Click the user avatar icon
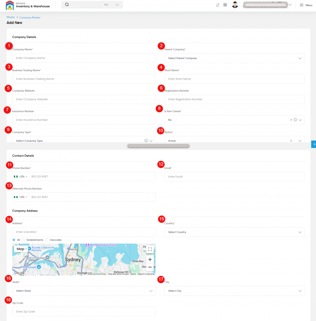The height and width of the screenshot is (321, 316). point(235,5)
